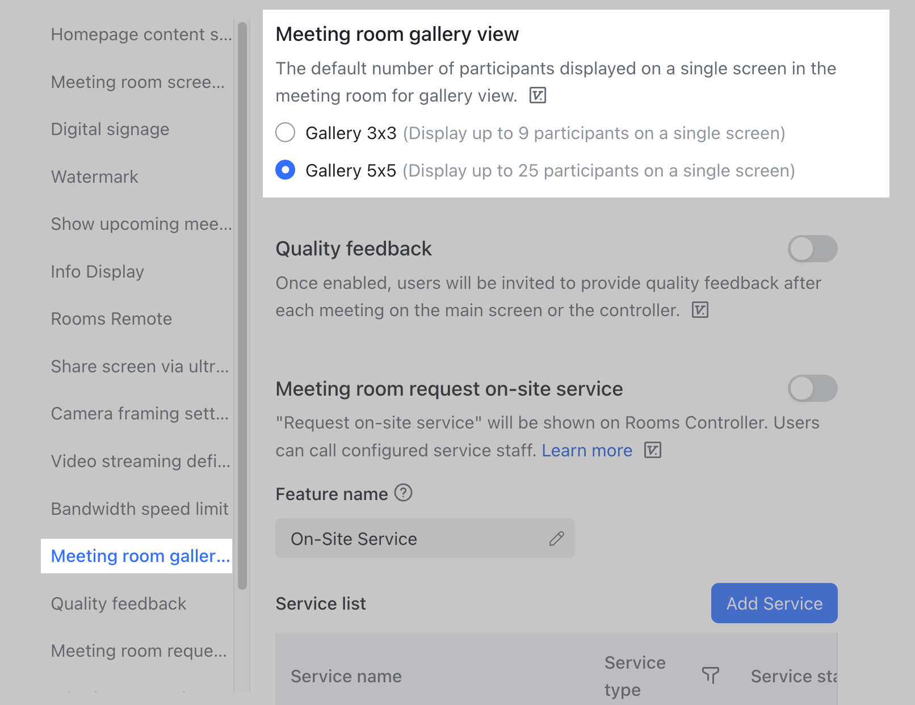This screenshot has height=705, width=915.
Task: Click the pencil icon to edit On-Site Service
Action: click(556, 539)
